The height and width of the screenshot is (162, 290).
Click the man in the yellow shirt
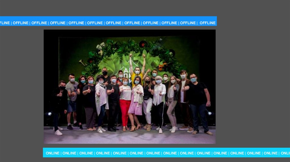137,77
